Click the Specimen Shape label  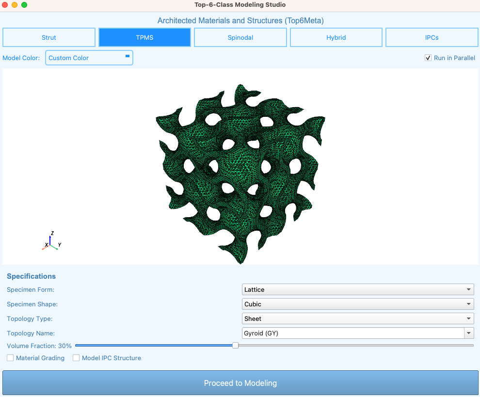coord(32,304)
